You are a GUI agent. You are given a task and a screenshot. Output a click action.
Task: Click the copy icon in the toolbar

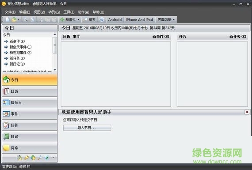pos(47,19)
